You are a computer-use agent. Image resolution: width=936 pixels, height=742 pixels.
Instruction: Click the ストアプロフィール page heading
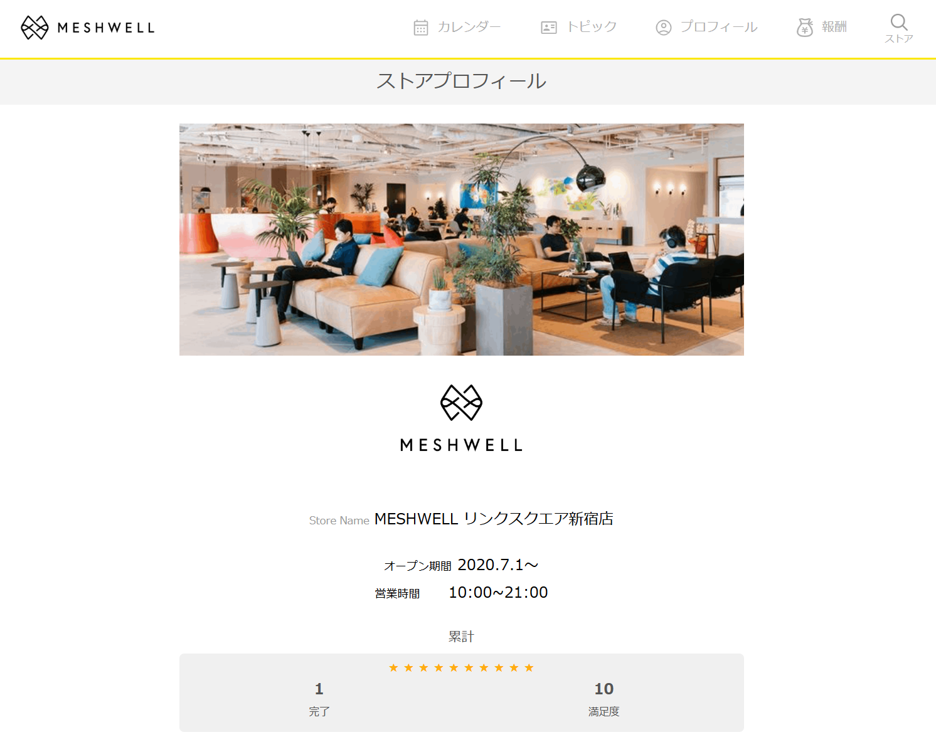[461, 81]
